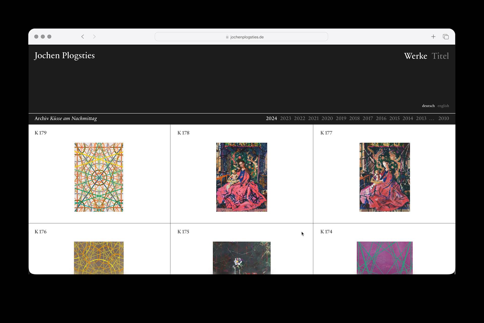Go to the 2023 archive year

tap(285, 118)
